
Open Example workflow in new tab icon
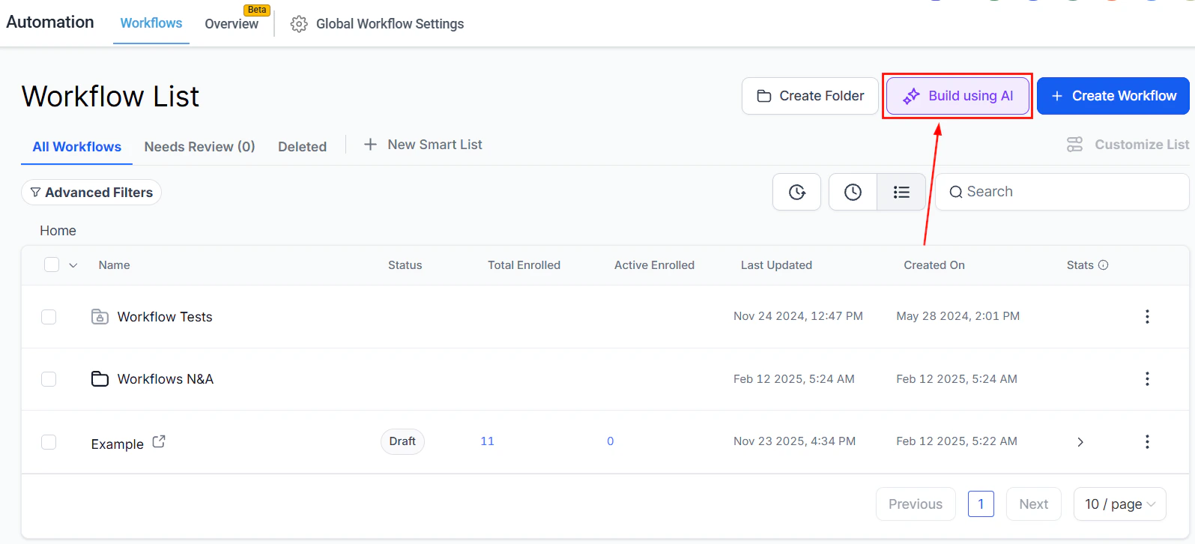click(x=159, y=441)
